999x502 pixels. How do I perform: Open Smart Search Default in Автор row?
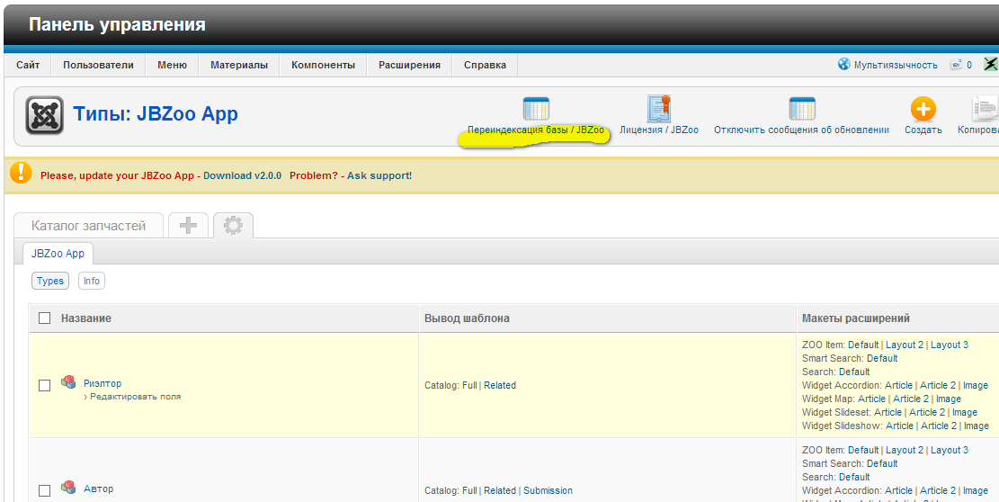(x=882, y=463)
